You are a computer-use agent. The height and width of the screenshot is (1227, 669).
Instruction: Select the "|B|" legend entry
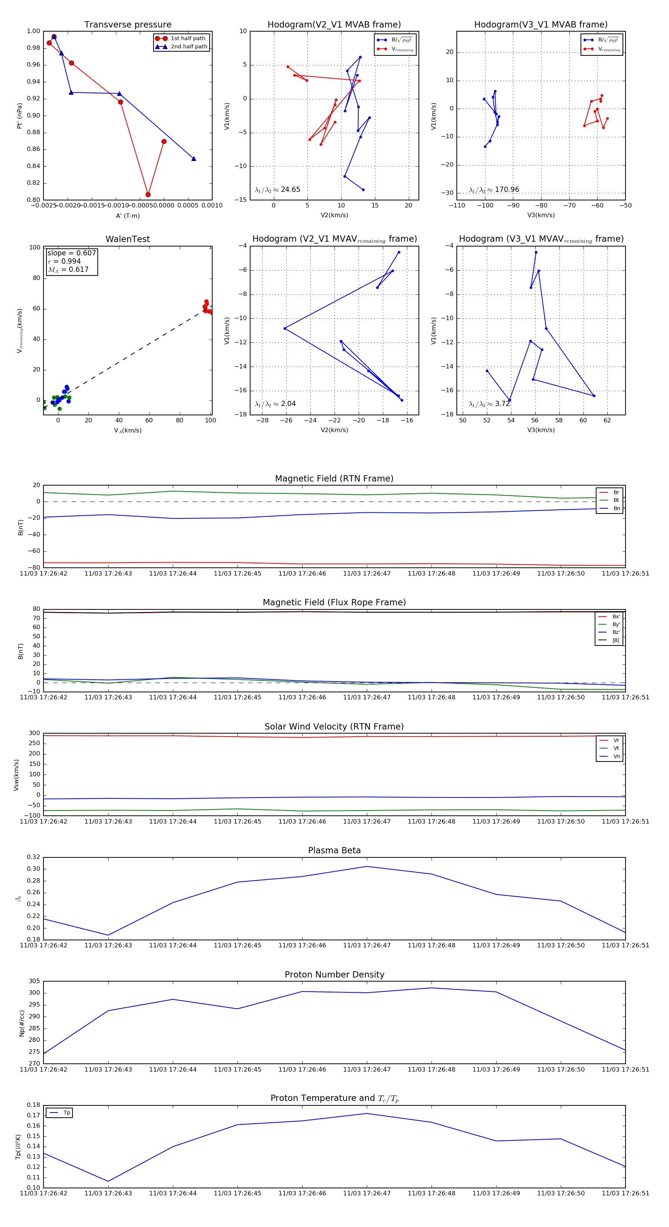click(609, 641)
